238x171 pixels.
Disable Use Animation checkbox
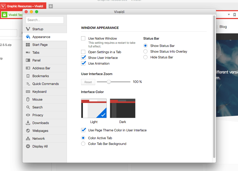[x=83, y=63]
